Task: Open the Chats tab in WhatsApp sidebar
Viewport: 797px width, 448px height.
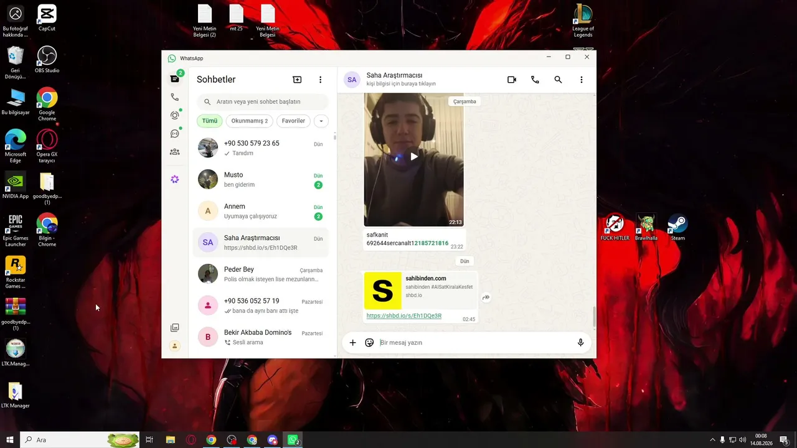Action: pyautogui.click(x=175, y=79)
